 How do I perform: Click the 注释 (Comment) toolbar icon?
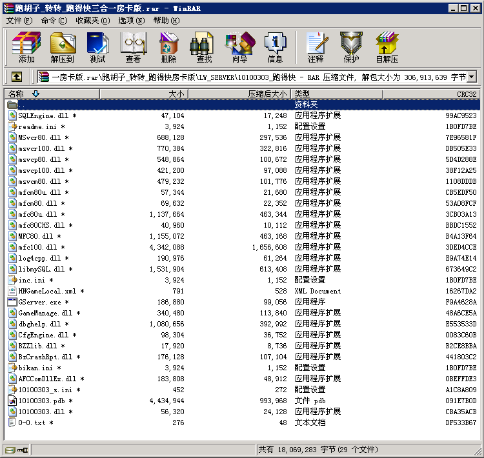click(x=316, y=47)
